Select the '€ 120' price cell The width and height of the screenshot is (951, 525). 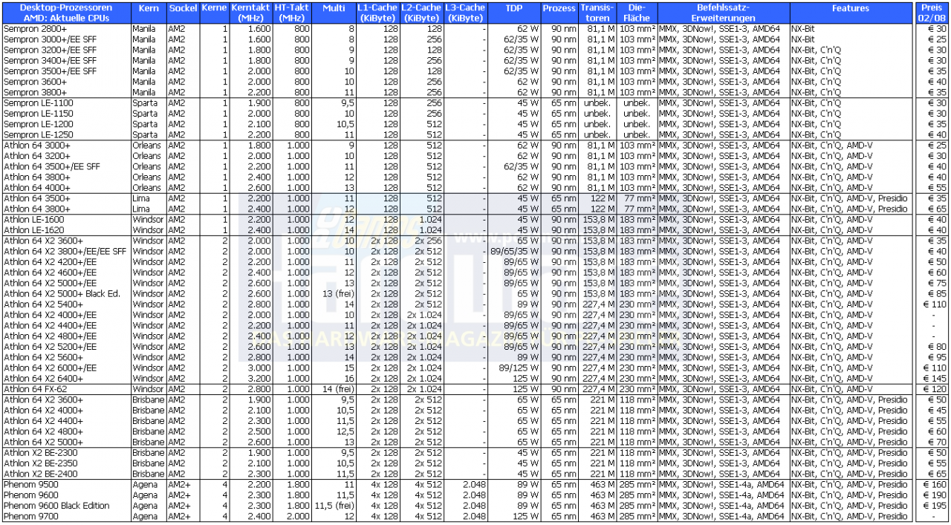(x=935, y=388)
